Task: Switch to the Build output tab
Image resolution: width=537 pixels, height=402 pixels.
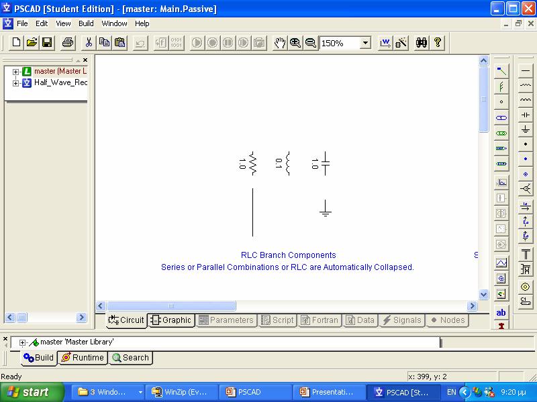Action: 38,358
